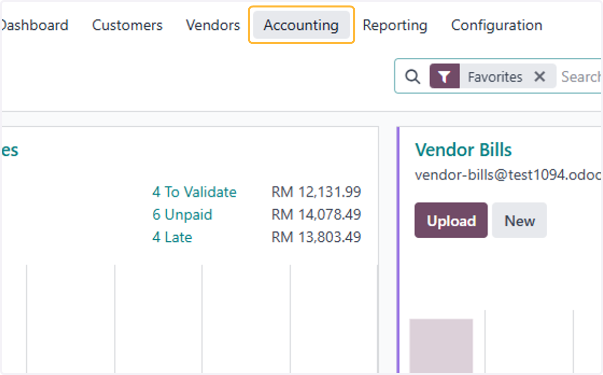603x375 pixels.
Task: Click the Upload button in Vendor Bills
Action: [x=451, y=220]
